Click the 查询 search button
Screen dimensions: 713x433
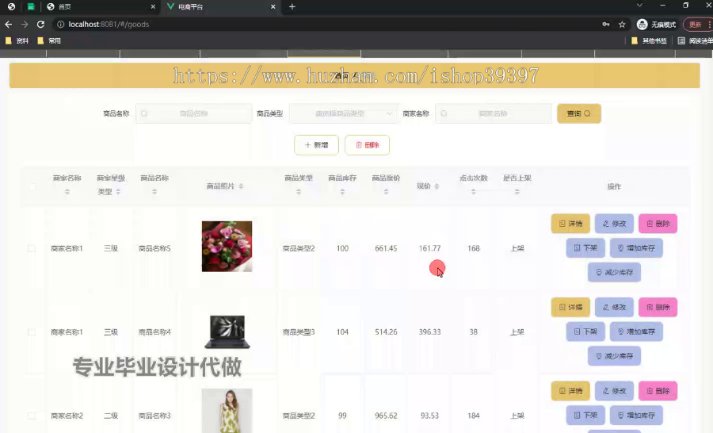coord(579,113)
